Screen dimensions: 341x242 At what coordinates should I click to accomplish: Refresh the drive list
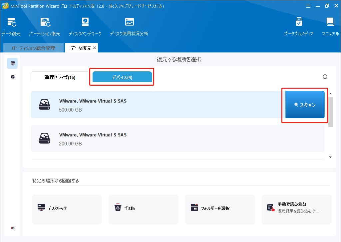click(x=325, y=77)
